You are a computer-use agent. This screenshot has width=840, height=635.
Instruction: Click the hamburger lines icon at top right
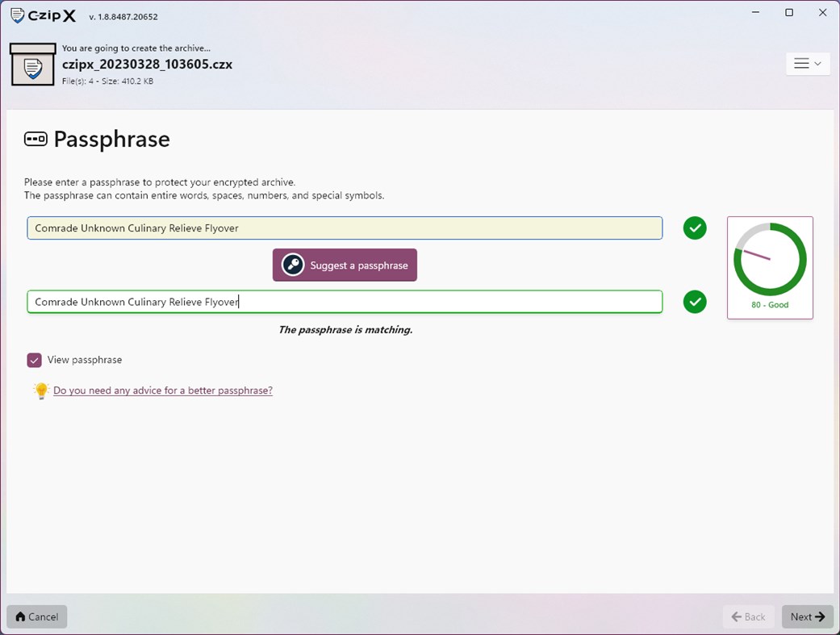[x=801, y=63]
